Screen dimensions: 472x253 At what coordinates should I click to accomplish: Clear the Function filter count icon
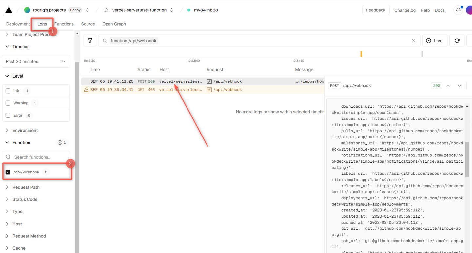click(x=60, y=143)
